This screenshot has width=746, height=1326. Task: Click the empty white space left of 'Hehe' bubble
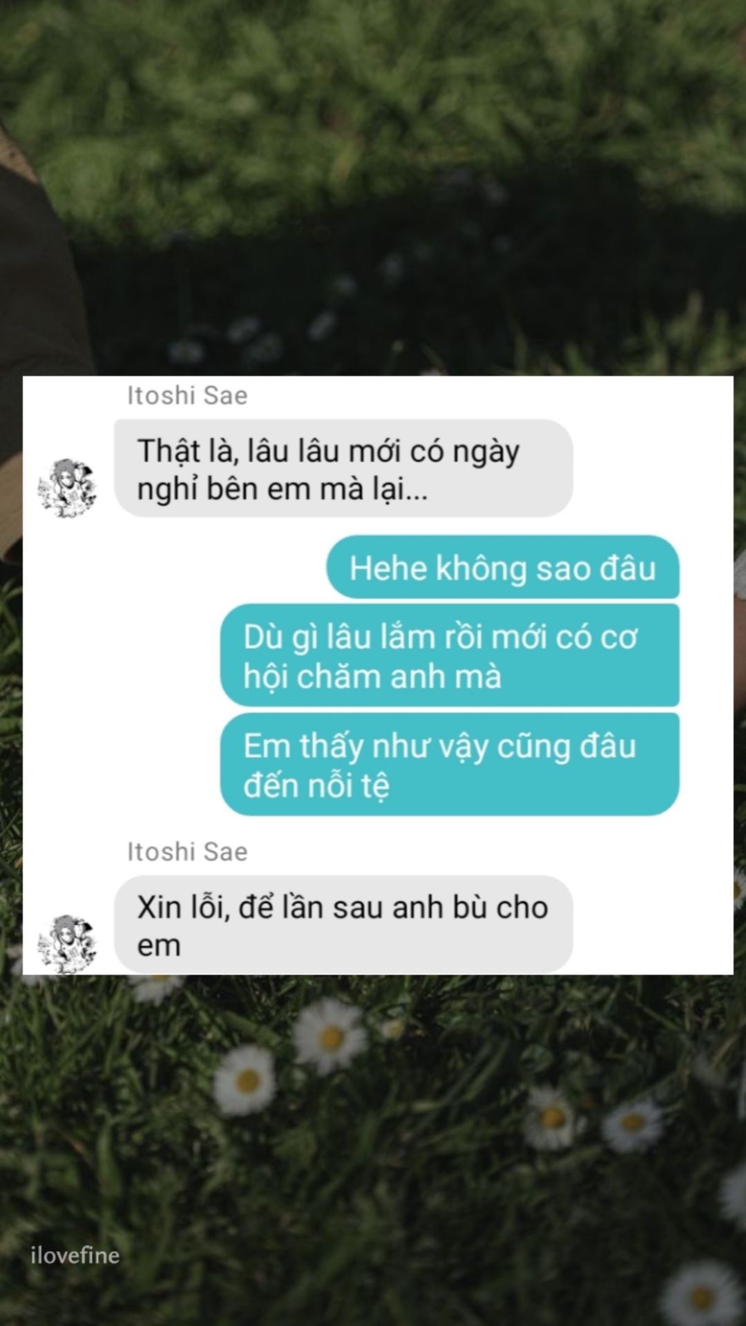[x=173, y=568]
